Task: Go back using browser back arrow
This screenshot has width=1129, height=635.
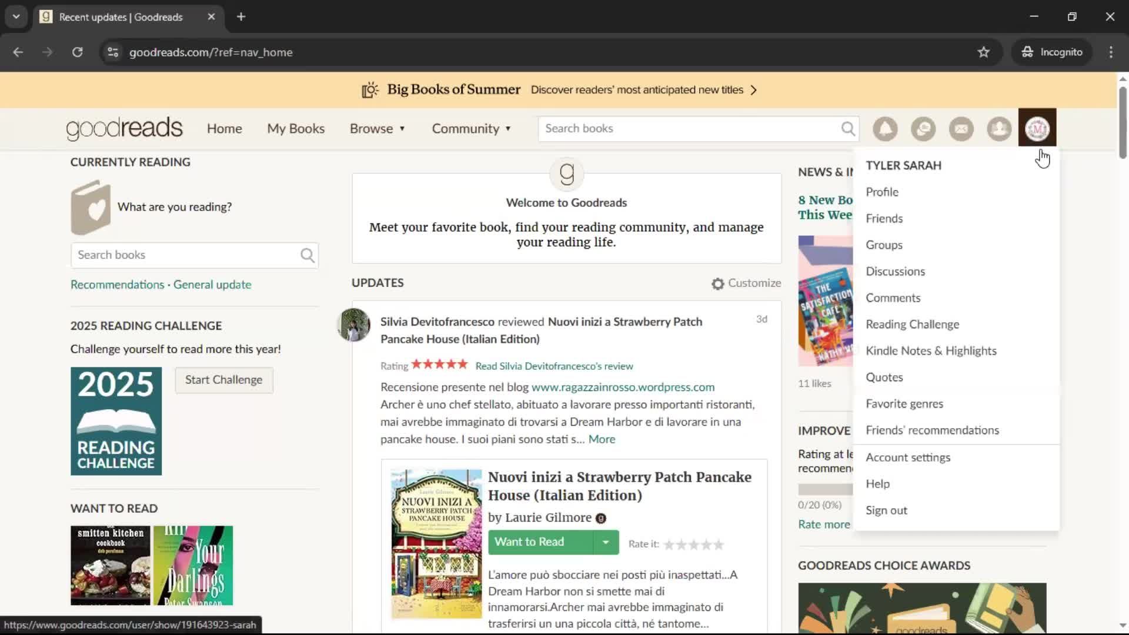Action: (x=18, y=52)
